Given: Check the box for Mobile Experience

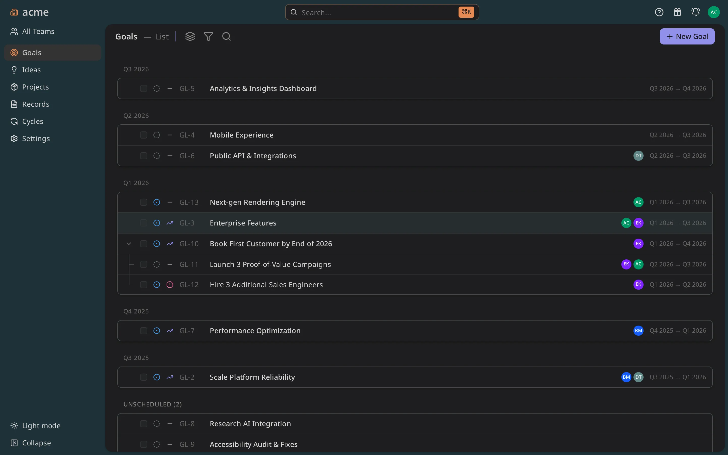Looking at the screenshot, I should point(144,135).
